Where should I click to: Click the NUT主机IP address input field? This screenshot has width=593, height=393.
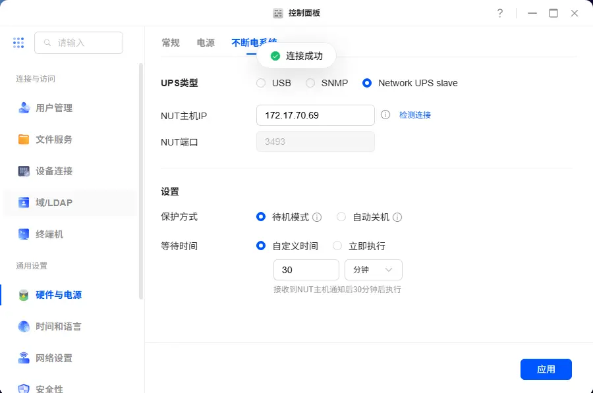tap(315, 115)
